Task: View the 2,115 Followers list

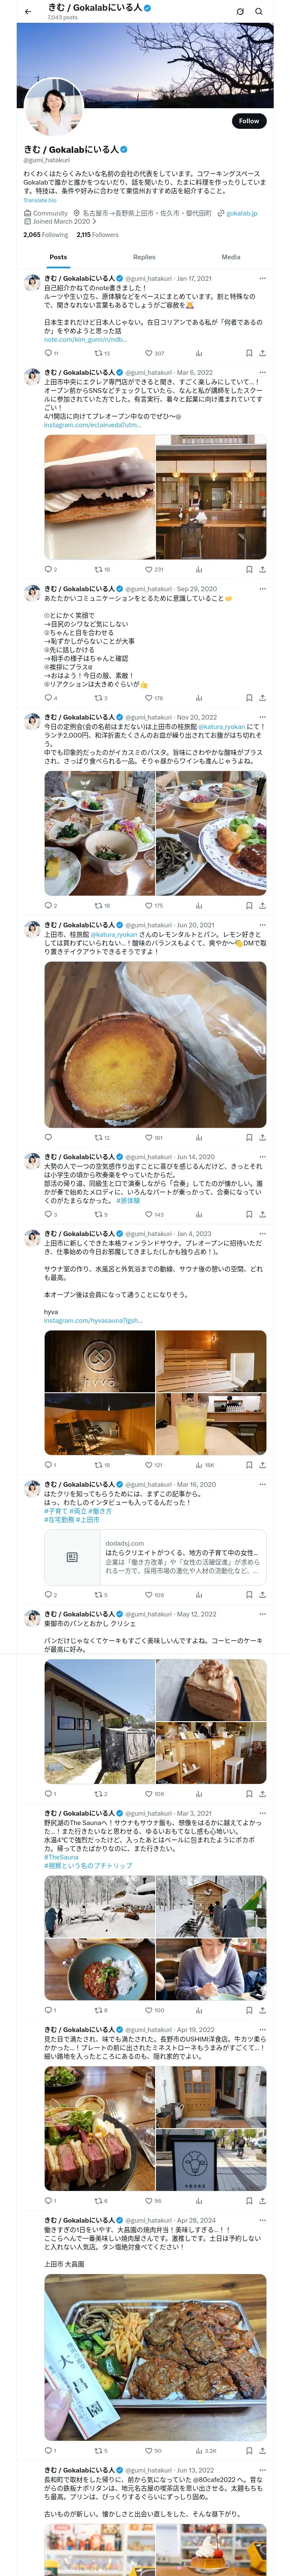Action: [98, 235]
